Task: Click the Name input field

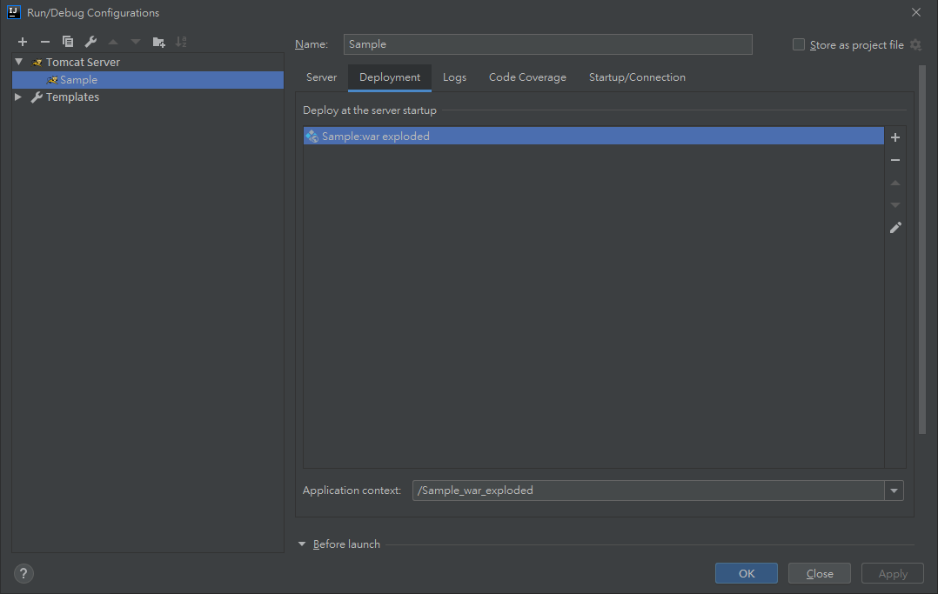Action: 547,44
